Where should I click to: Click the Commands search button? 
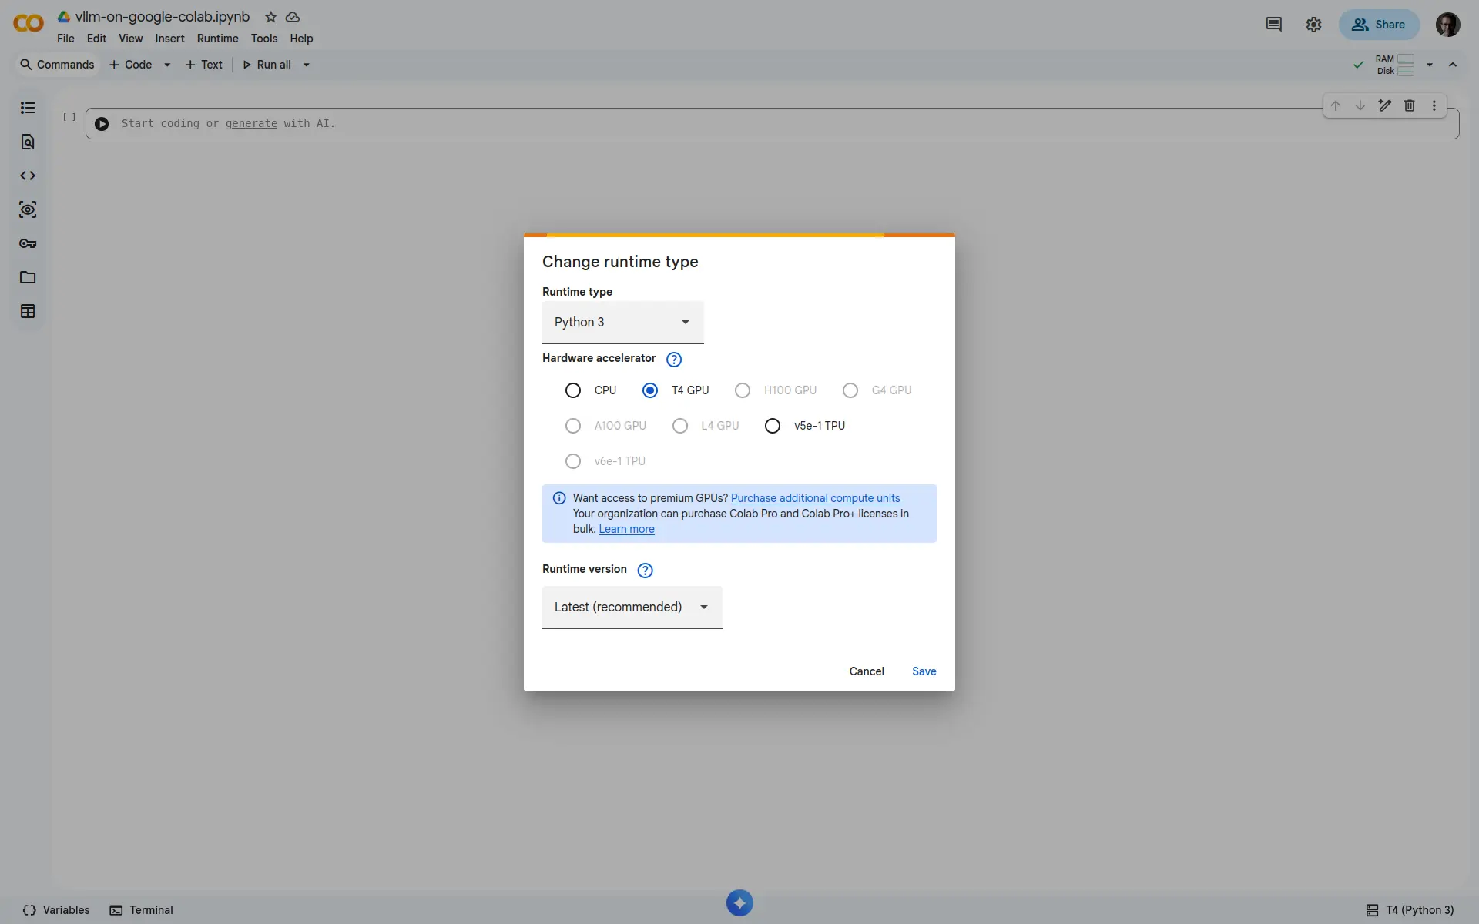[x=57, y=65]
